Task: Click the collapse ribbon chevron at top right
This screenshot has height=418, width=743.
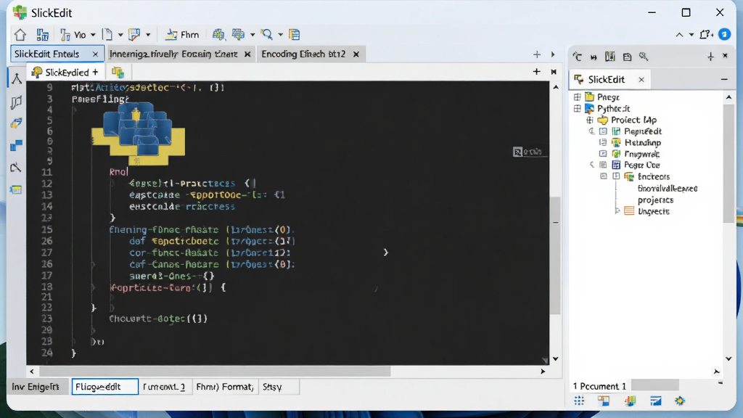Action: point(679,35)
